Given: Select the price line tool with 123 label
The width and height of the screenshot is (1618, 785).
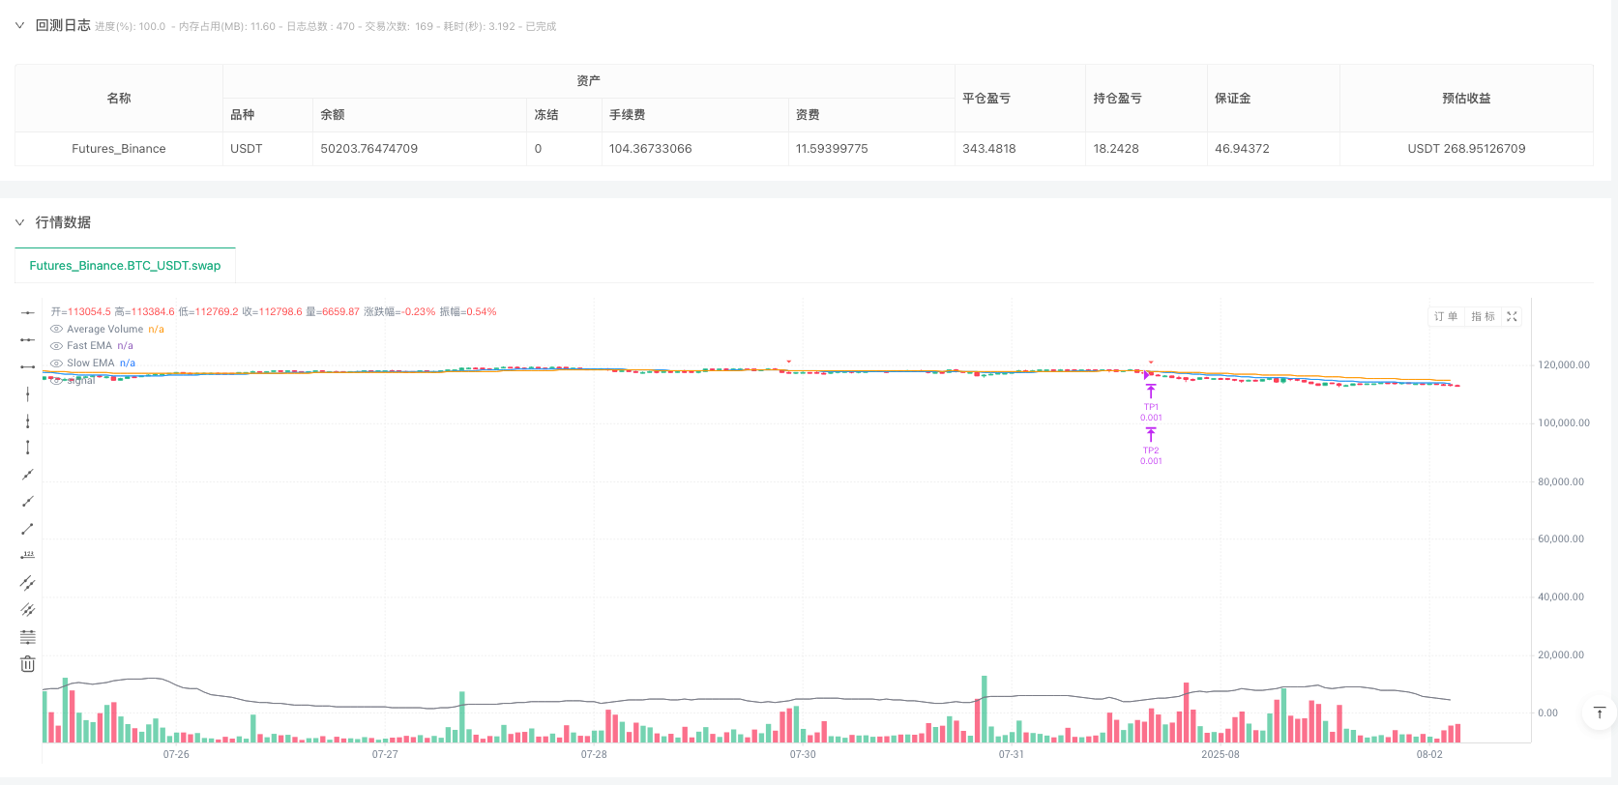Looking at the screenshot, I should [27, 555].
